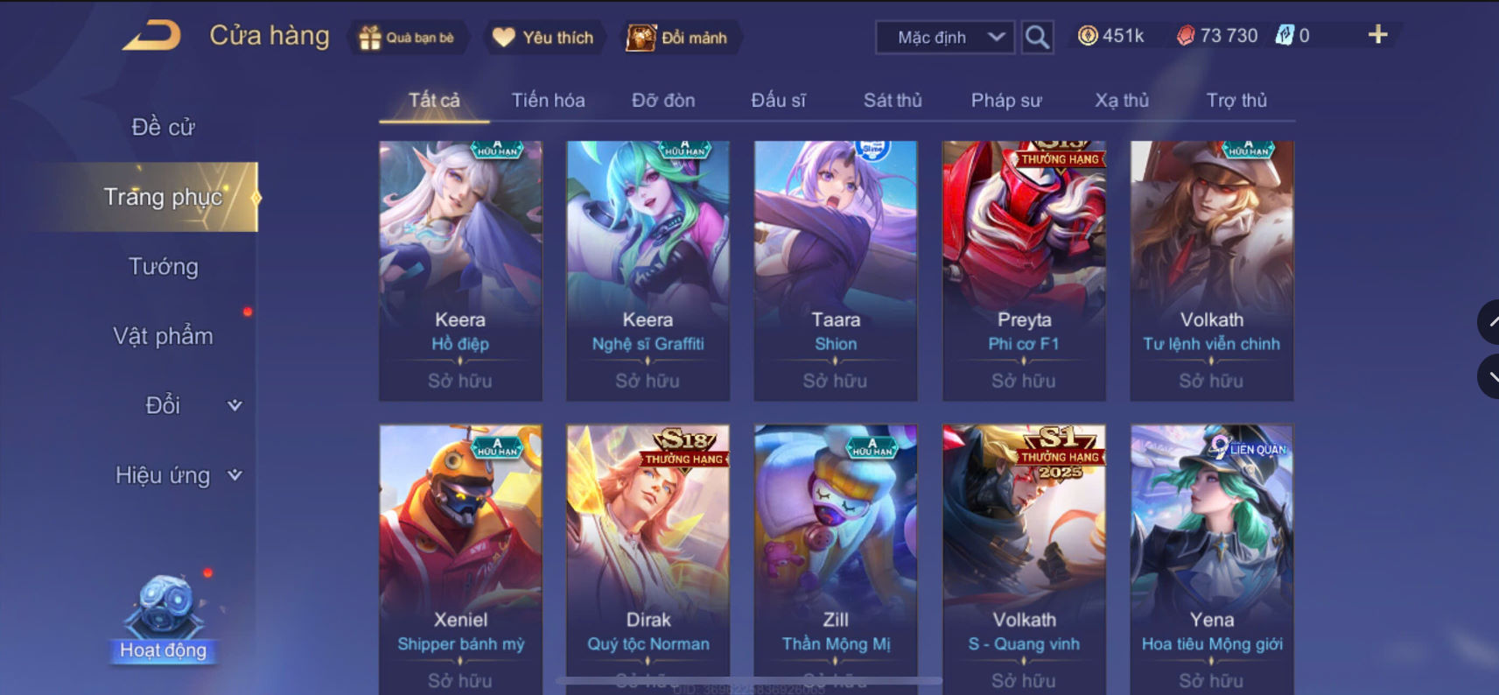Tap the red gem balance 73 730
The image size is (1499, 695).
point(1217,35)
